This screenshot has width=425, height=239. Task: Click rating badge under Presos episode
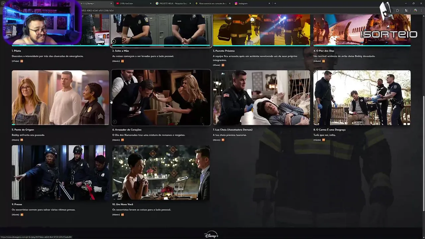(x=22, y=215)
